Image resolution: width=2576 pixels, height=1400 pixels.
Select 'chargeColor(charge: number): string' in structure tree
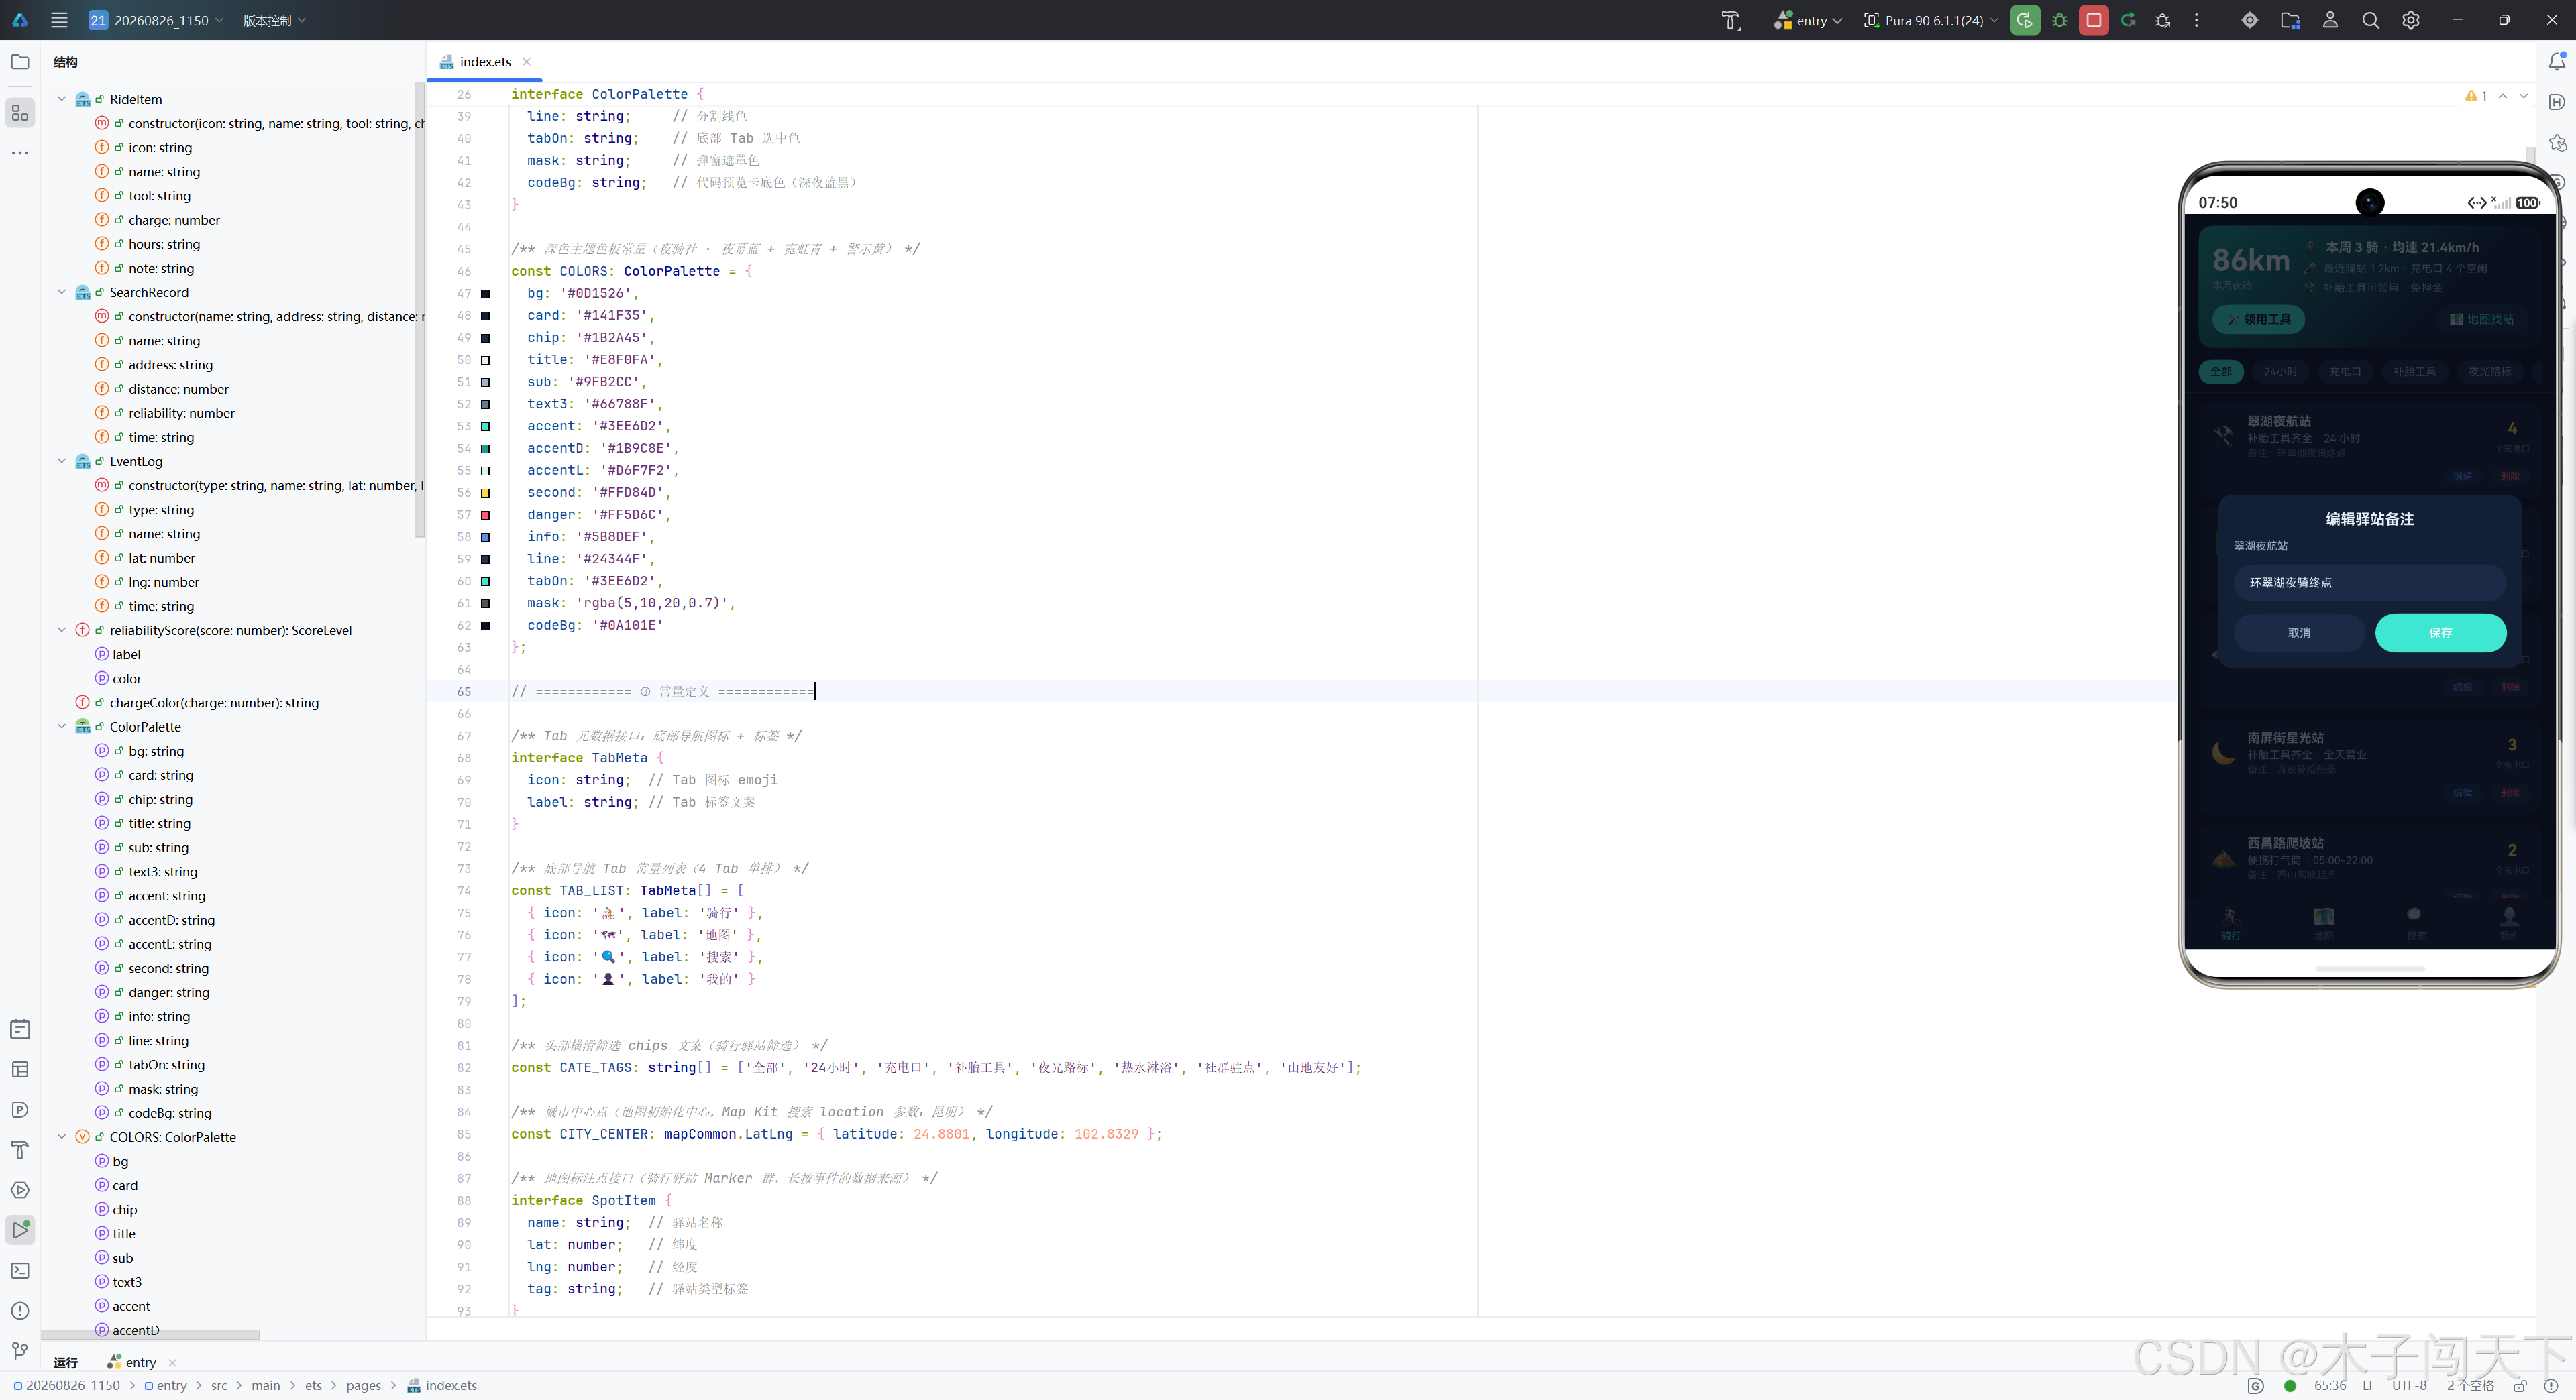214,703
